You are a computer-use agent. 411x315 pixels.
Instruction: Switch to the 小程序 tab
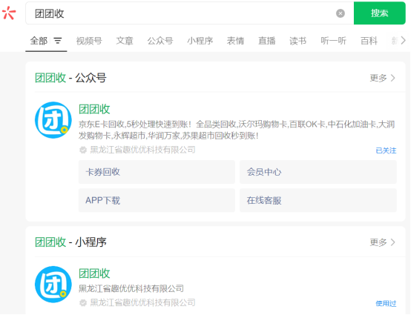click(x=200, y=41)
